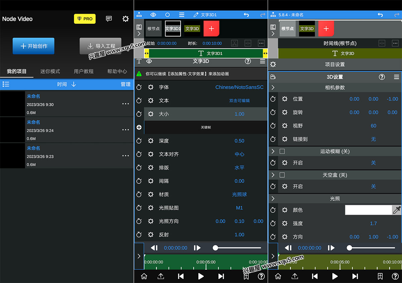This screenshot has width=402, height=283.
Task: Change 文本对齐 value 中心
Action: [x=240, y=154]
